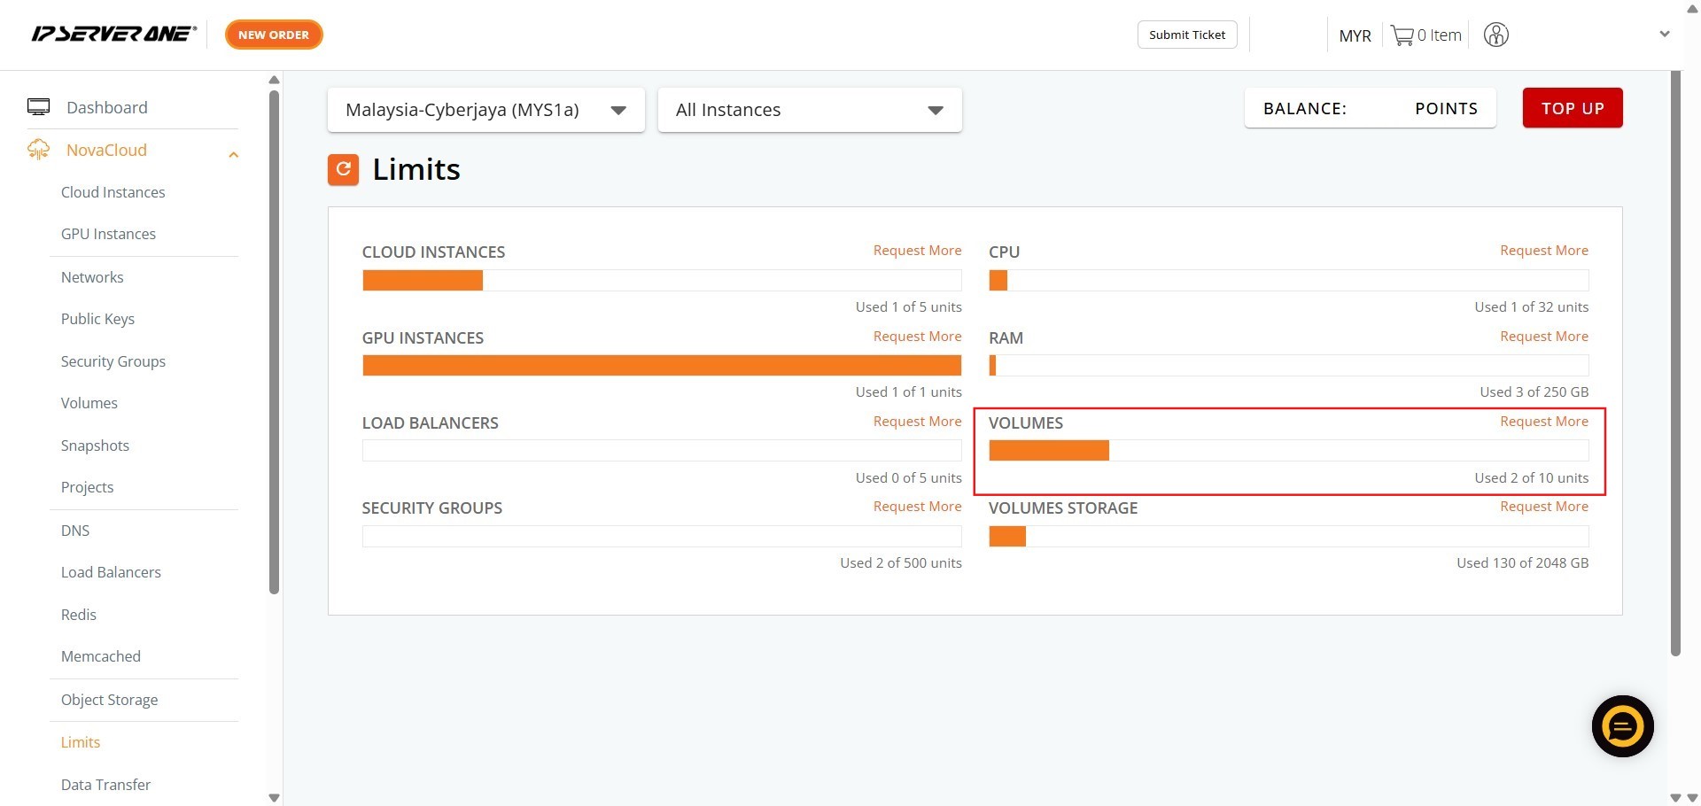Click the NEW ORDER button

[274, 35]
